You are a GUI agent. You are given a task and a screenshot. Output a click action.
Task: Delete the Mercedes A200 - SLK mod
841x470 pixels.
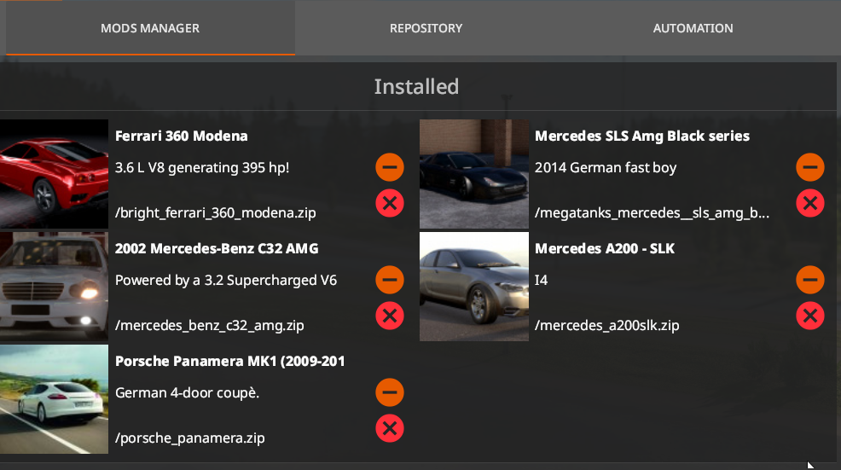click(x=810, y=316)
